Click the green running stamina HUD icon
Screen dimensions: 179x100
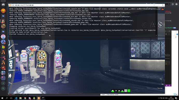click(x=129, y=91)
